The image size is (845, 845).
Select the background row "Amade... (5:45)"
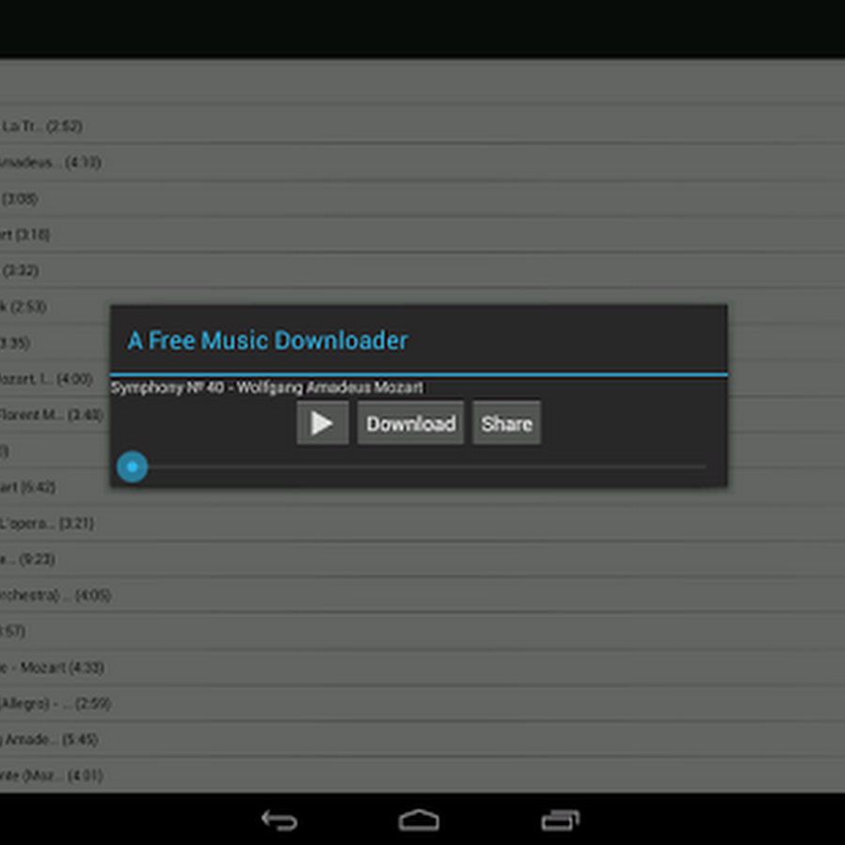422,740
